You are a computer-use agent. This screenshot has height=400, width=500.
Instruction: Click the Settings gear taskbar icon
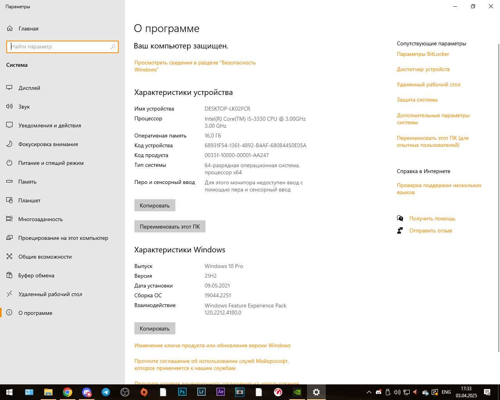click(316, 392)
